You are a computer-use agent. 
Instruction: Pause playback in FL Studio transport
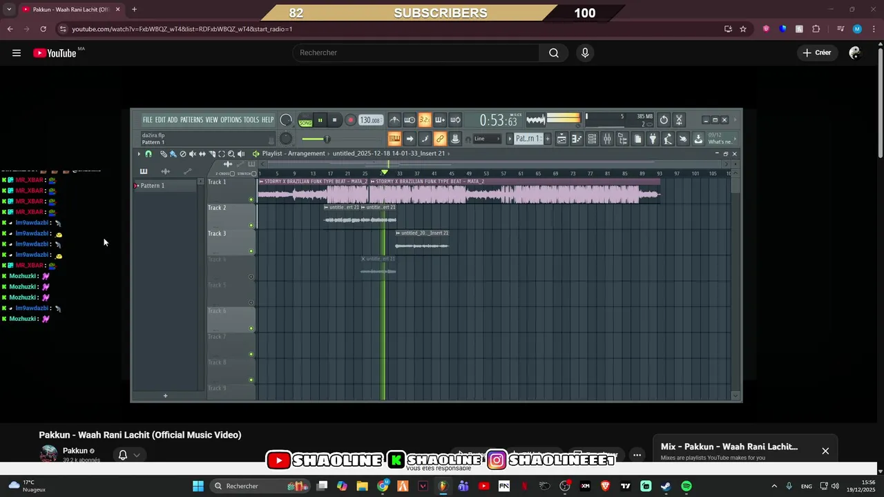[x=320, y=120]
